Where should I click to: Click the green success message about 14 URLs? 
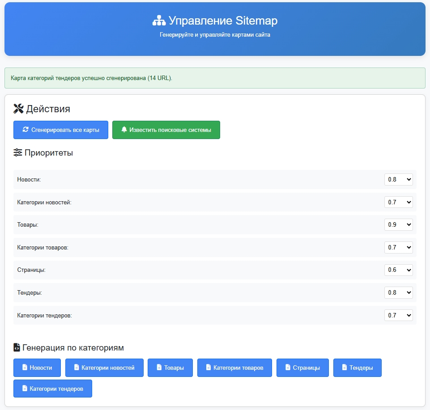click(215, 77)
